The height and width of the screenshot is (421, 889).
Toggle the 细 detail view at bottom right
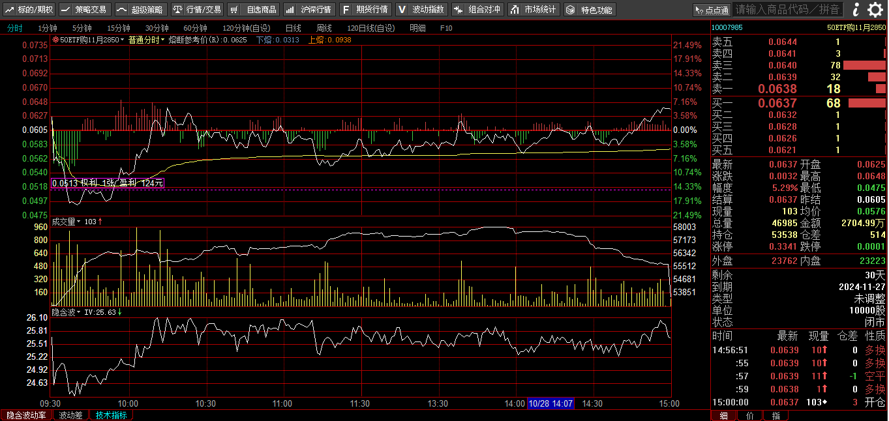coord(723,415)
